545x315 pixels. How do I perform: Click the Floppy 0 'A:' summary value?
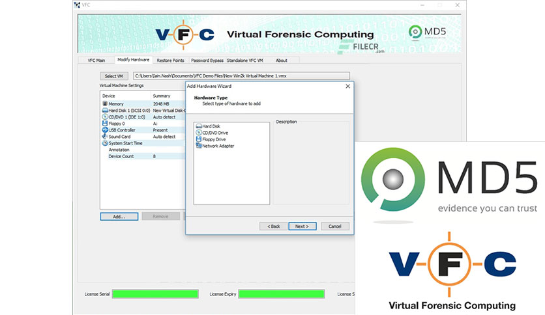[155, 124]
